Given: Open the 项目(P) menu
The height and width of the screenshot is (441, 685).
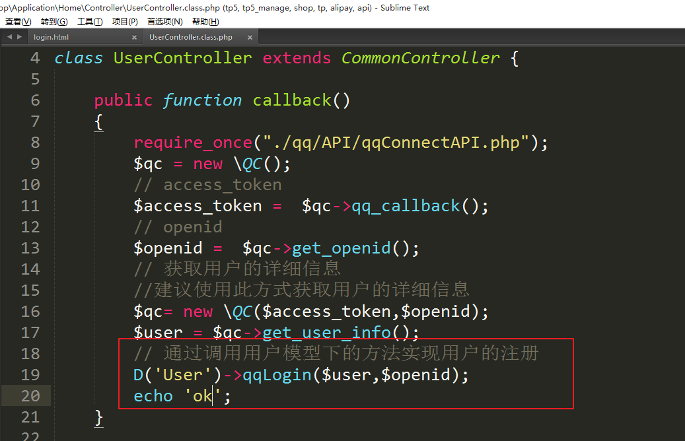Looking at the screenshot, I should point(125,22).
